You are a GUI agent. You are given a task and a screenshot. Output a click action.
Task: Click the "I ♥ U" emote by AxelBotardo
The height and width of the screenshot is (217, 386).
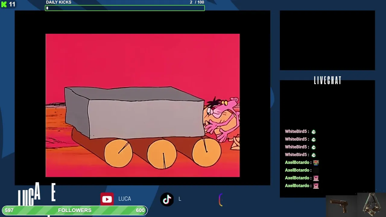coord(316,162)
